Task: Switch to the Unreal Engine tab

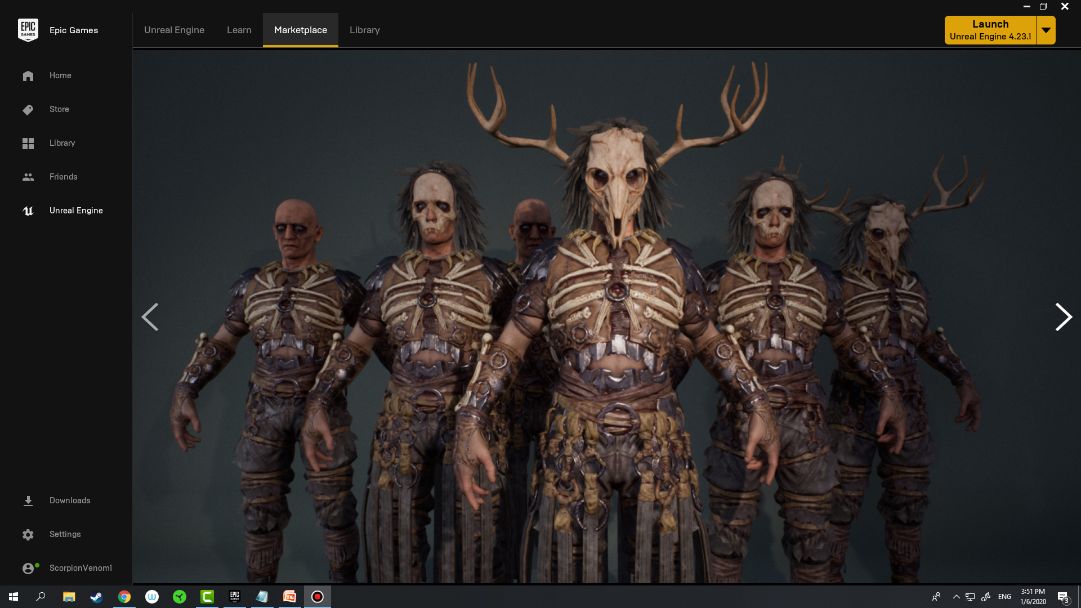Action: [173, 30]
